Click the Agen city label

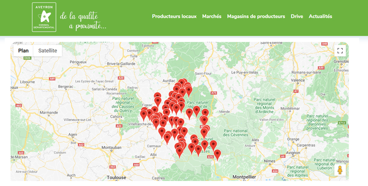pyautogui.click(x=72, y=134)
